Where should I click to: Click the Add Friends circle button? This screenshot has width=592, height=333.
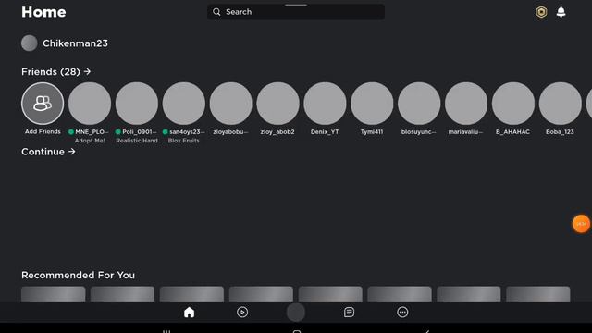tap(43, 104)
